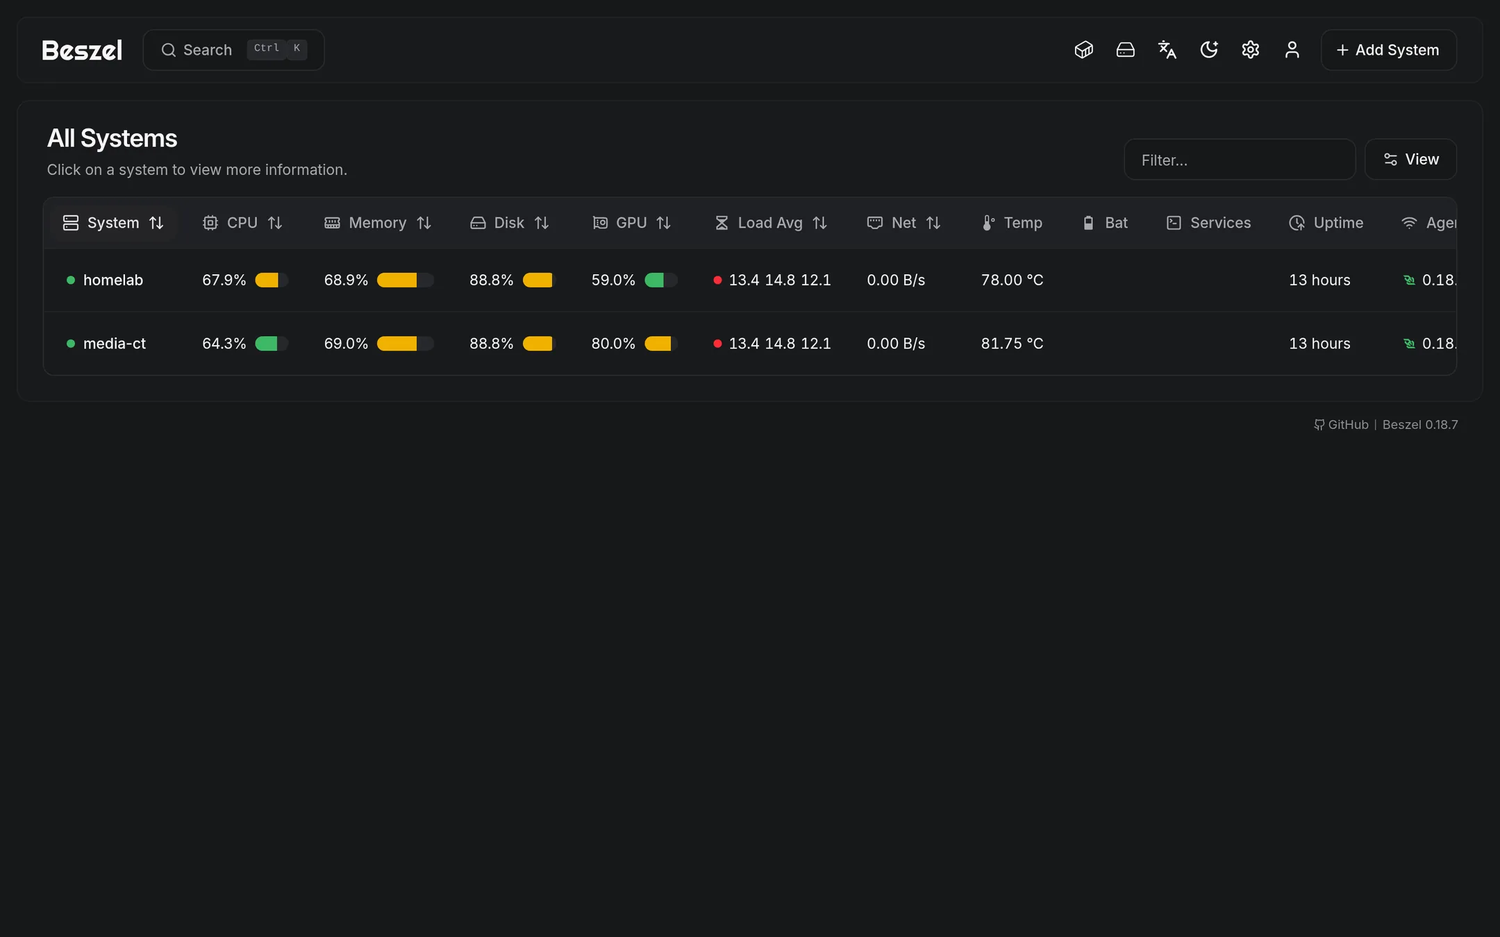Sort by Net column

click(x=903, y=223)
